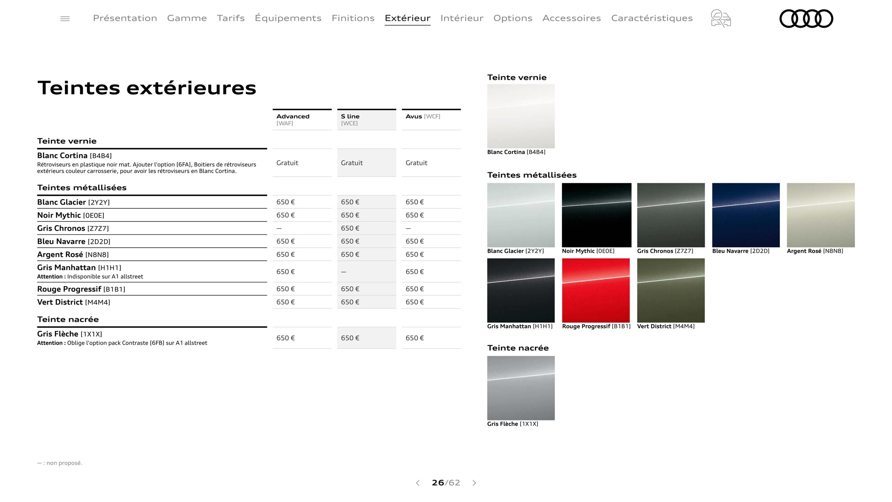Open the Options tab
This screenshot has height=502, width=892.
click(513, 18)
